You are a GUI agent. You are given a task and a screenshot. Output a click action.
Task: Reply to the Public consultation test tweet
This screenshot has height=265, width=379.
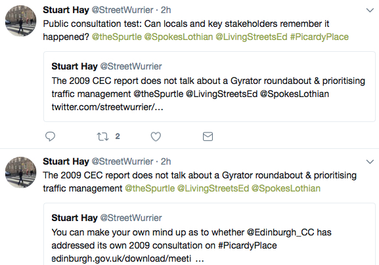(51, 136)
